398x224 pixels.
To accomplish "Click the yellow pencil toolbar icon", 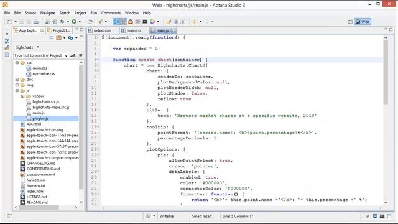I will coord(169,22).
